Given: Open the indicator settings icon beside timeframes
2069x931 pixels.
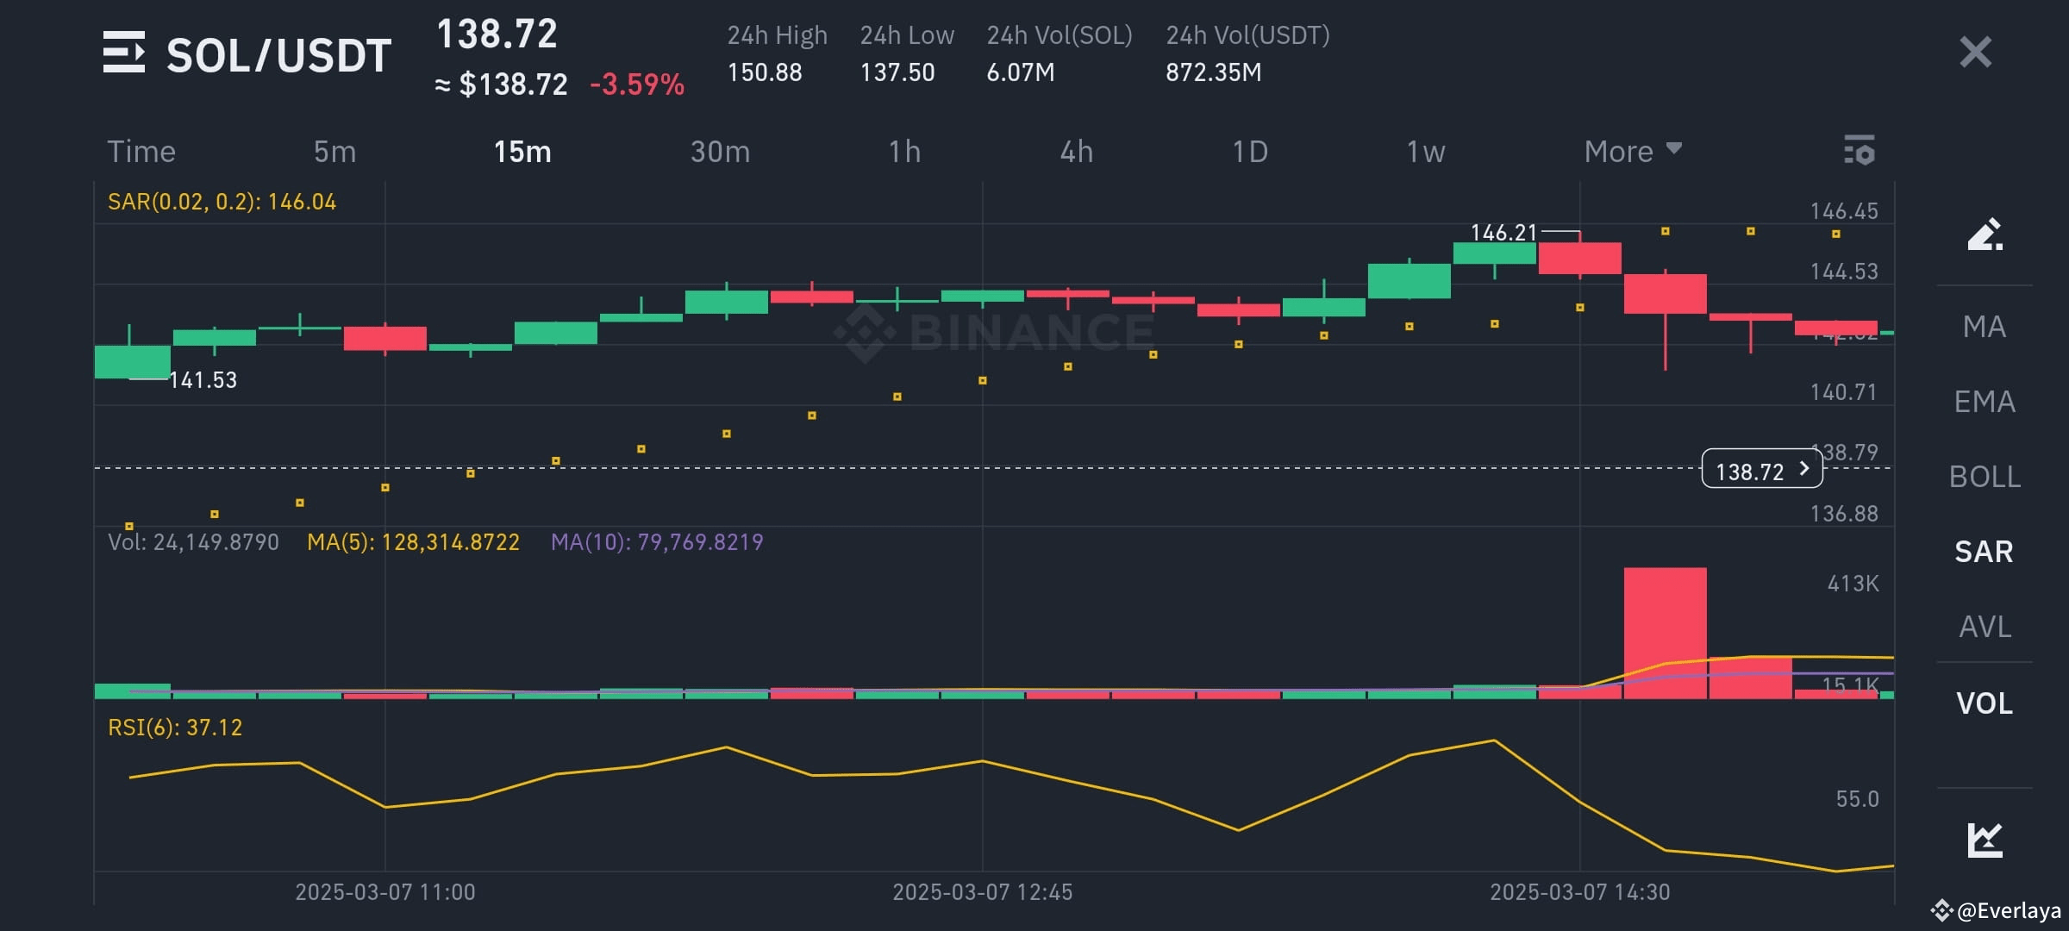Looking at the screenshot, I should pyautogui.click(x=1860, y=151).
